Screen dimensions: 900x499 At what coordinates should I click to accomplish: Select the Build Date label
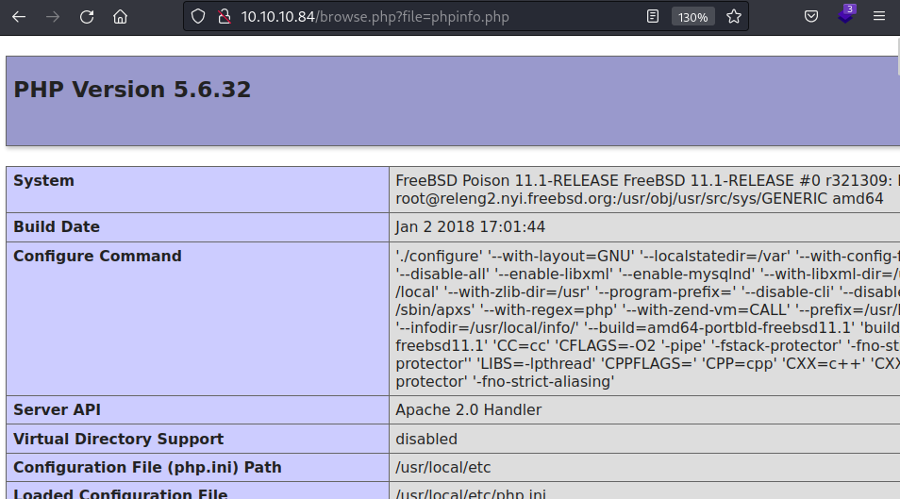[x=57, y=226]
